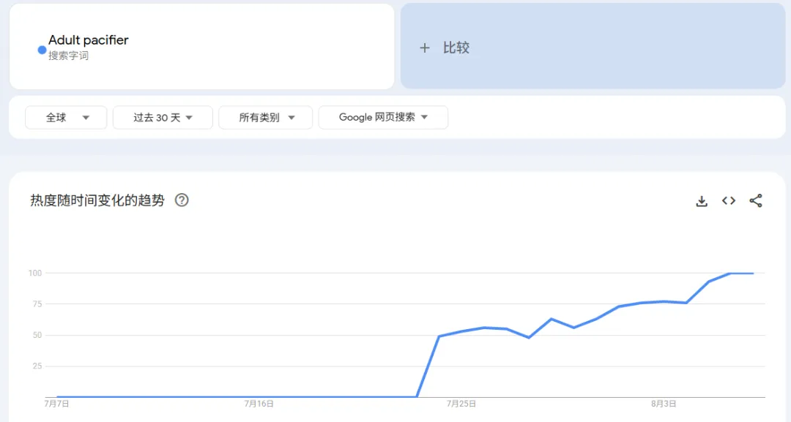Image resolution: width=791 pixels, height=422 pixels.
Task: Open the 过去 30 天 time range dropdown
Action: (x=162, y=117)
